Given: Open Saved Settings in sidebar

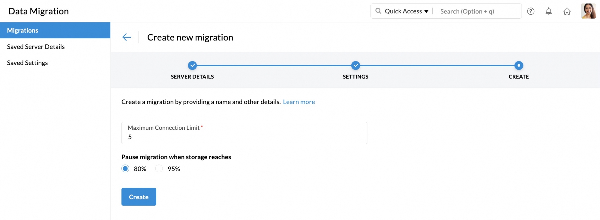Looking at the screenshot, I should coord(27,63).
